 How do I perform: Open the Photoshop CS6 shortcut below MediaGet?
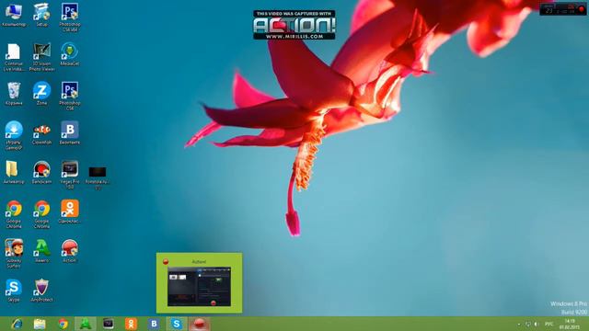click(x=70, y=96)
